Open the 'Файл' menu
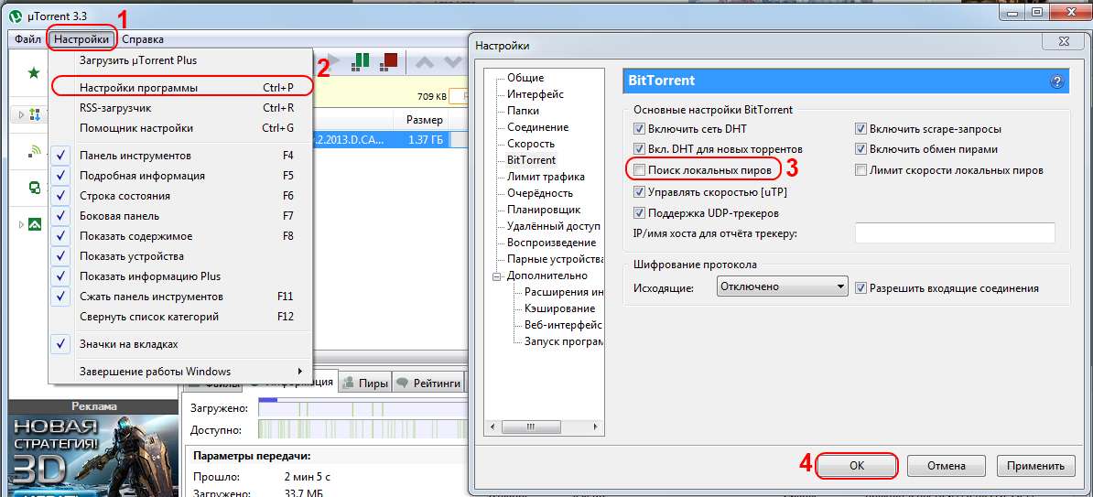1093x497 pixels. (x=27, y=39)
